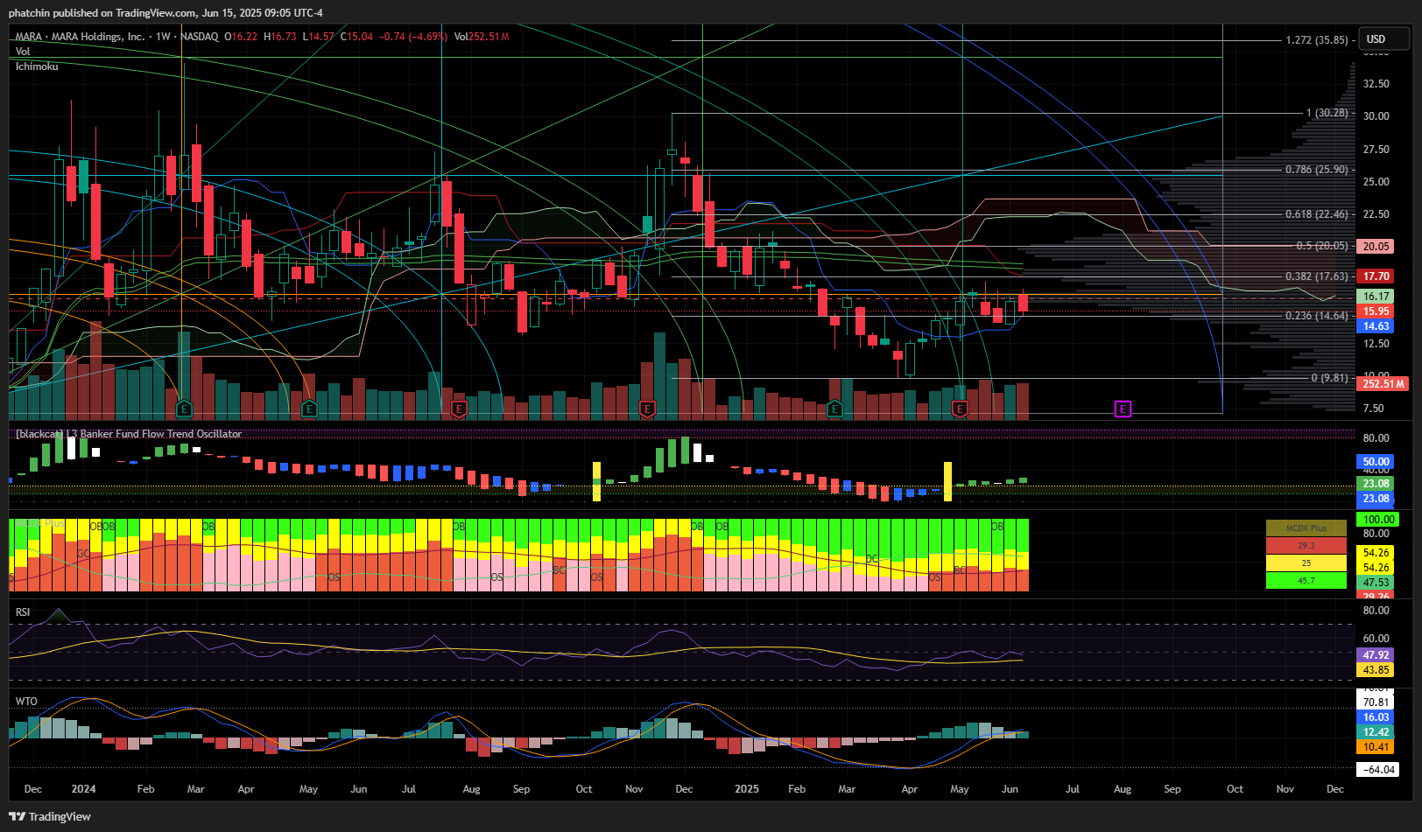Click the 2025 year label on time axis

(747, 789)
